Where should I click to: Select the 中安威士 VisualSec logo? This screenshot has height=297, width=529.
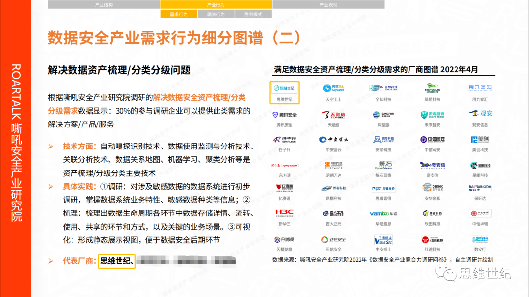(383, 239)
